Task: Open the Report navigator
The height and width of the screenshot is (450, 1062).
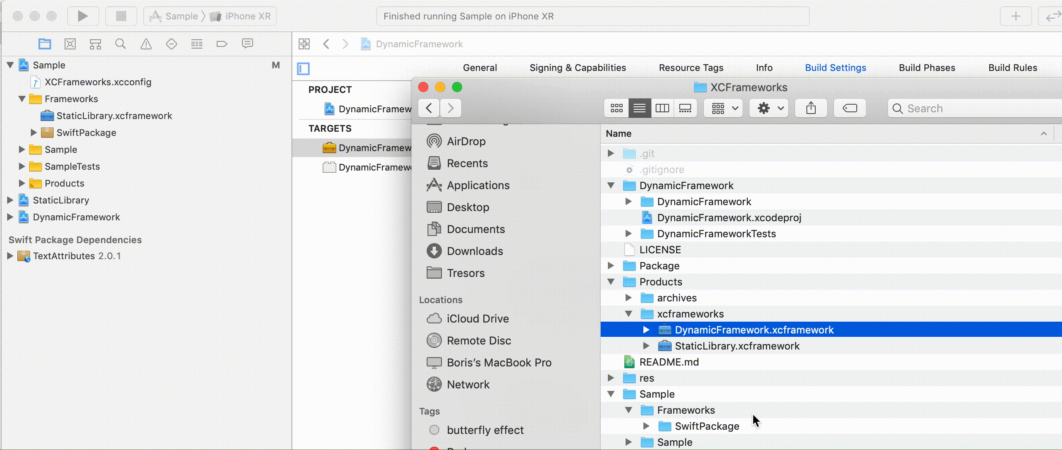Action: [248, 43]
